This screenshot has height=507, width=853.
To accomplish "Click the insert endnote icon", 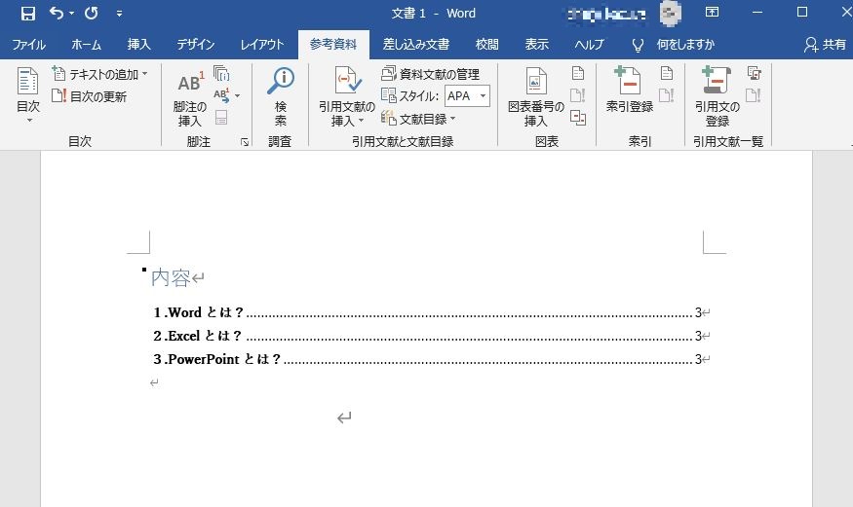I will click(221, 73).
